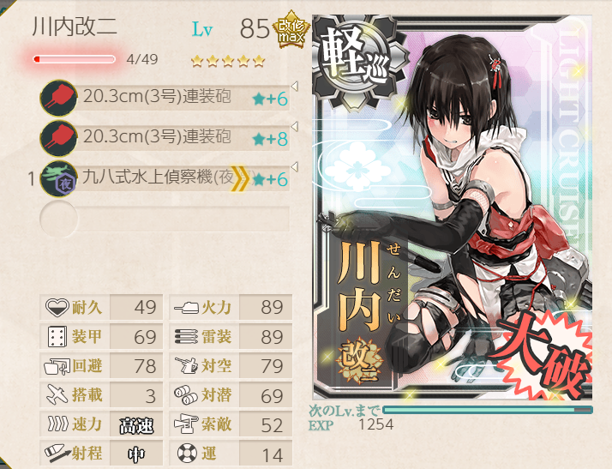612x469 pixels.
Task: Click the 川内改二 character card illustration
Action: 453,207
